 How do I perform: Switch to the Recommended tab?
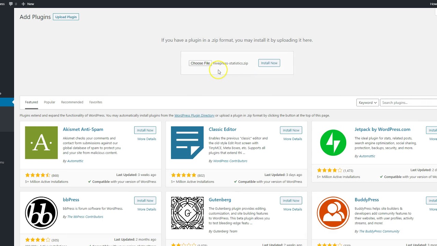(72, 102)
